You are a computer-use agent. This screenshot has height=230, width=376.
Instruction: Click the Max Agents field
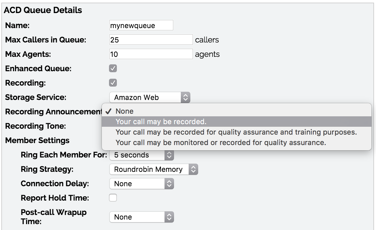(150, 54)
